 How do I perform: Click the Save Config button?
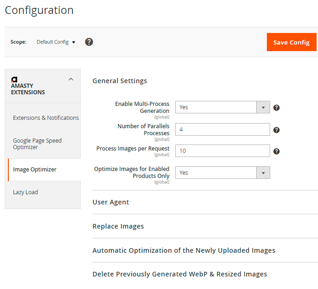pyautogui.click(x=291, y=42)
